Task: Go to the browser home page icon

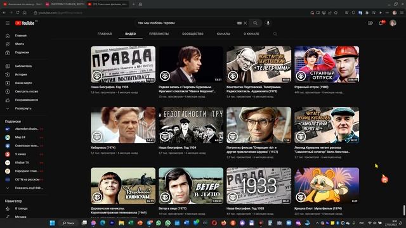Action: click(25, 13)
